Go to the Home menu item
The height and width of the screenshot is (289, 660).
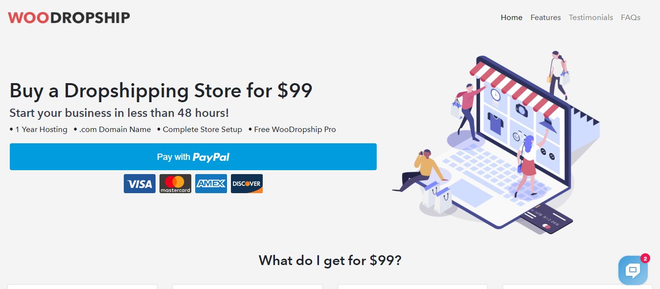pos(512,18)
